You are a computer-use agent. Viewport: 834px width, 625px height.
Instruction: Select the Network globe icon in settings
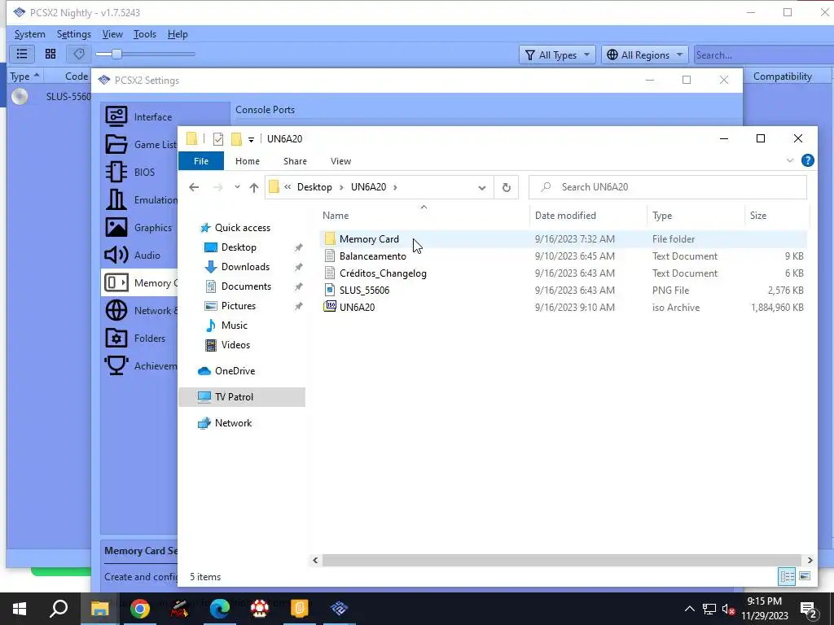coord(116,310)
